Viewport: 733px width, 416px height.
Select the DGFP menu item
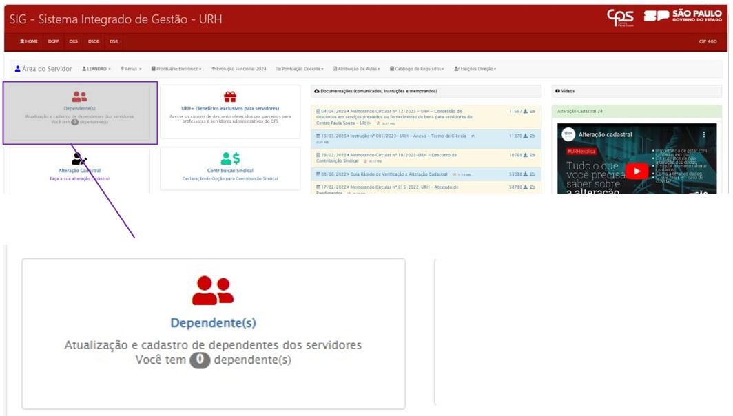coord(53,41)
